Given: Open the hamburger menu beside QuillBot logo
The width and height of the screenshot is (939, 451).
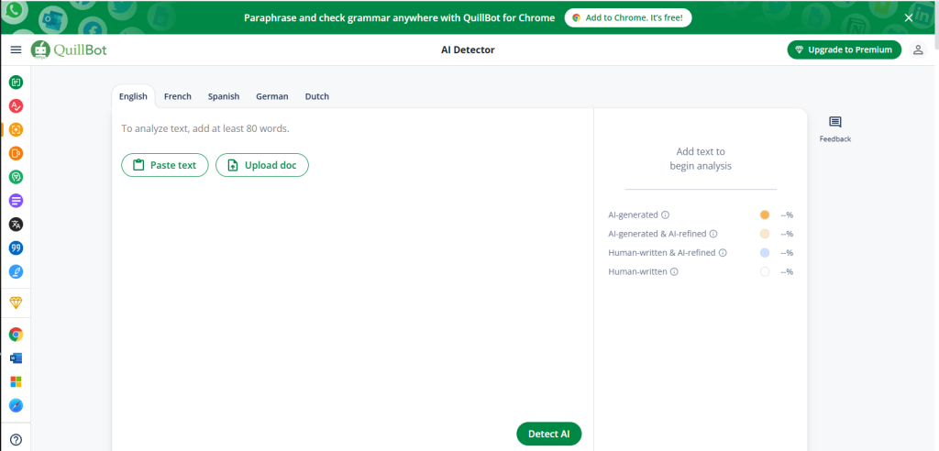Looking at the screenshot, I should [x=16, y=49].
